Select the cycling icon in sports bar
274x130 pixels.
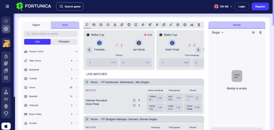pos(192,25)
